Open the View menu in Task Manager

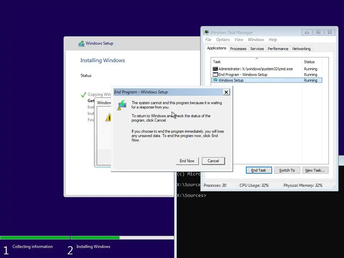click(239, 40)
